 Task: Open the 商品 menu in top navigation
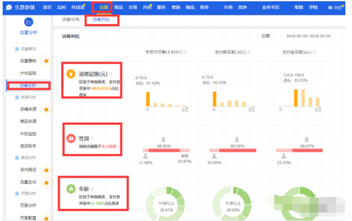tap(119, 8)
